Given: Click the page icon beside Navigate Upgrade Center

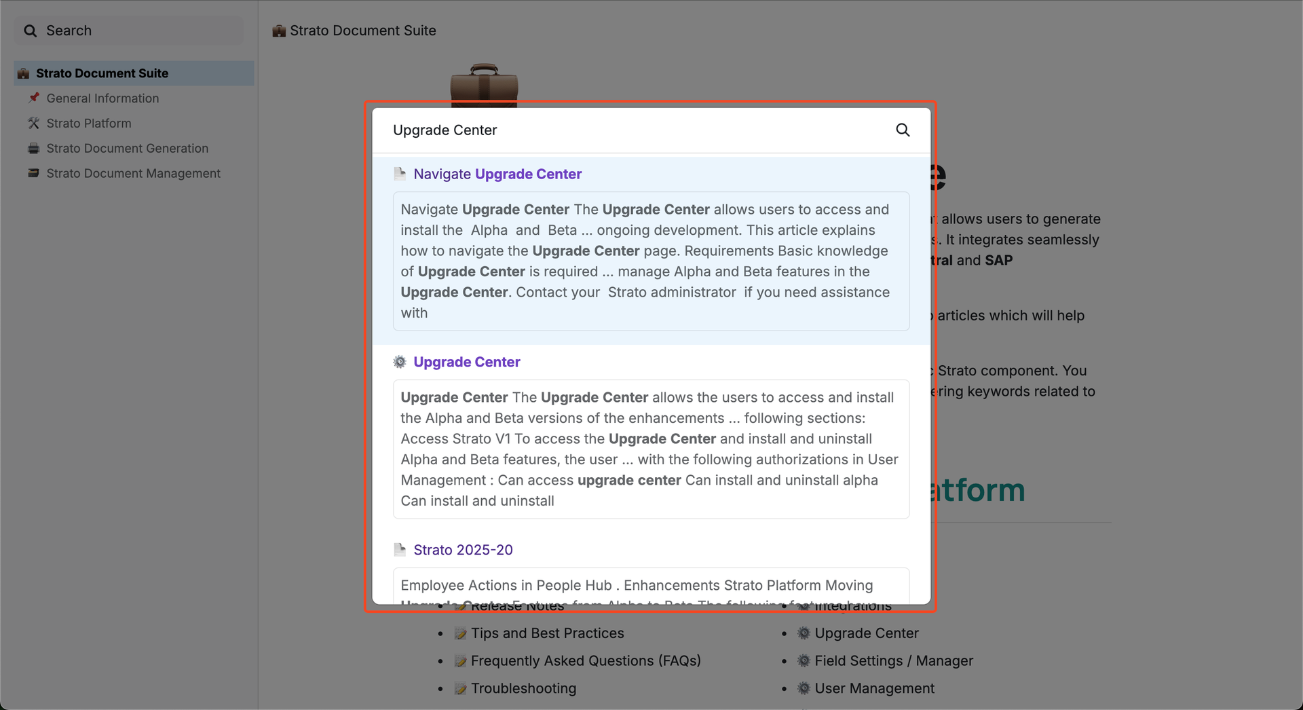Looking at the screenshot, I should coord(400,174).
